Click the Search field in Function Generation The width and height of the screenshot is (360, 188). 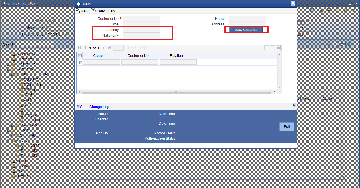(x=35, y=44)
